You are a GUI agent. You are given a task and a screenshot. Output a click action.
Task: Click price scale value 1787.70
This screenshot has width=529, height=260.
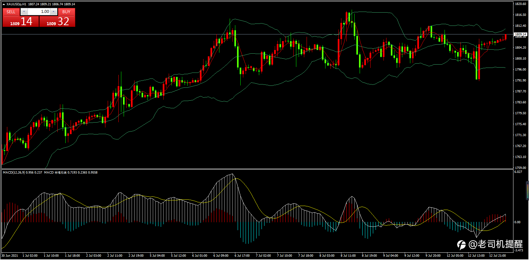click(x=520, y=91)
